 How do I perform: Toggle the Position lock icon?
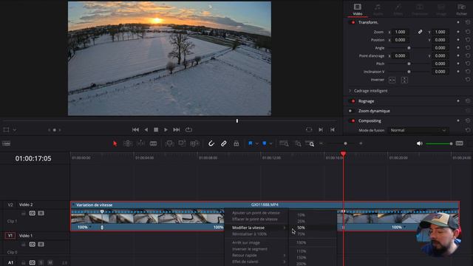click(236, 143)
